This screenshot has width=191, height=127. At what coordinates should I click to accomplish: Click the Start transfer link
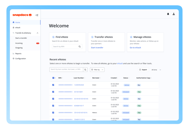coord(97,48)
